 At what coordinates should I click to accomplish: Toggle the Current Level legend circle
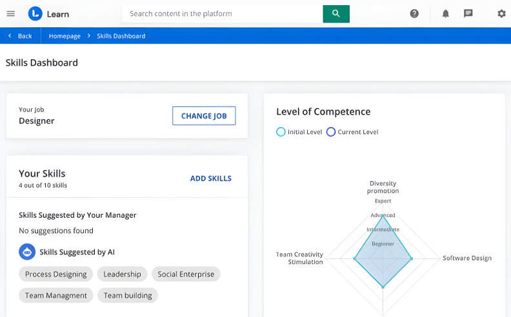point(331,132)
